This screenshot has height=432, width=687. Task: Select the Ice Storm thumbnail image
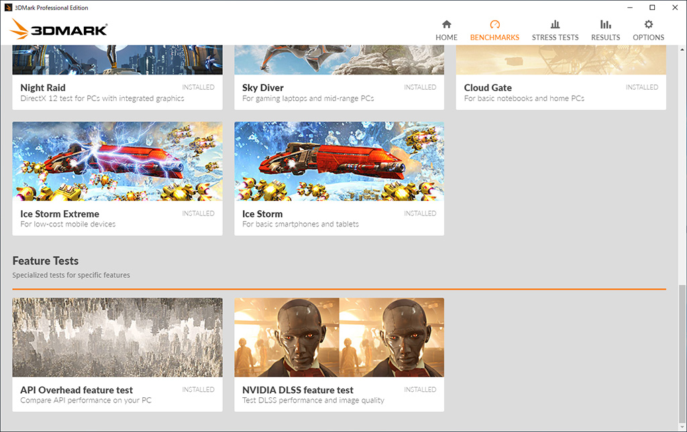(x=339, y=161)
